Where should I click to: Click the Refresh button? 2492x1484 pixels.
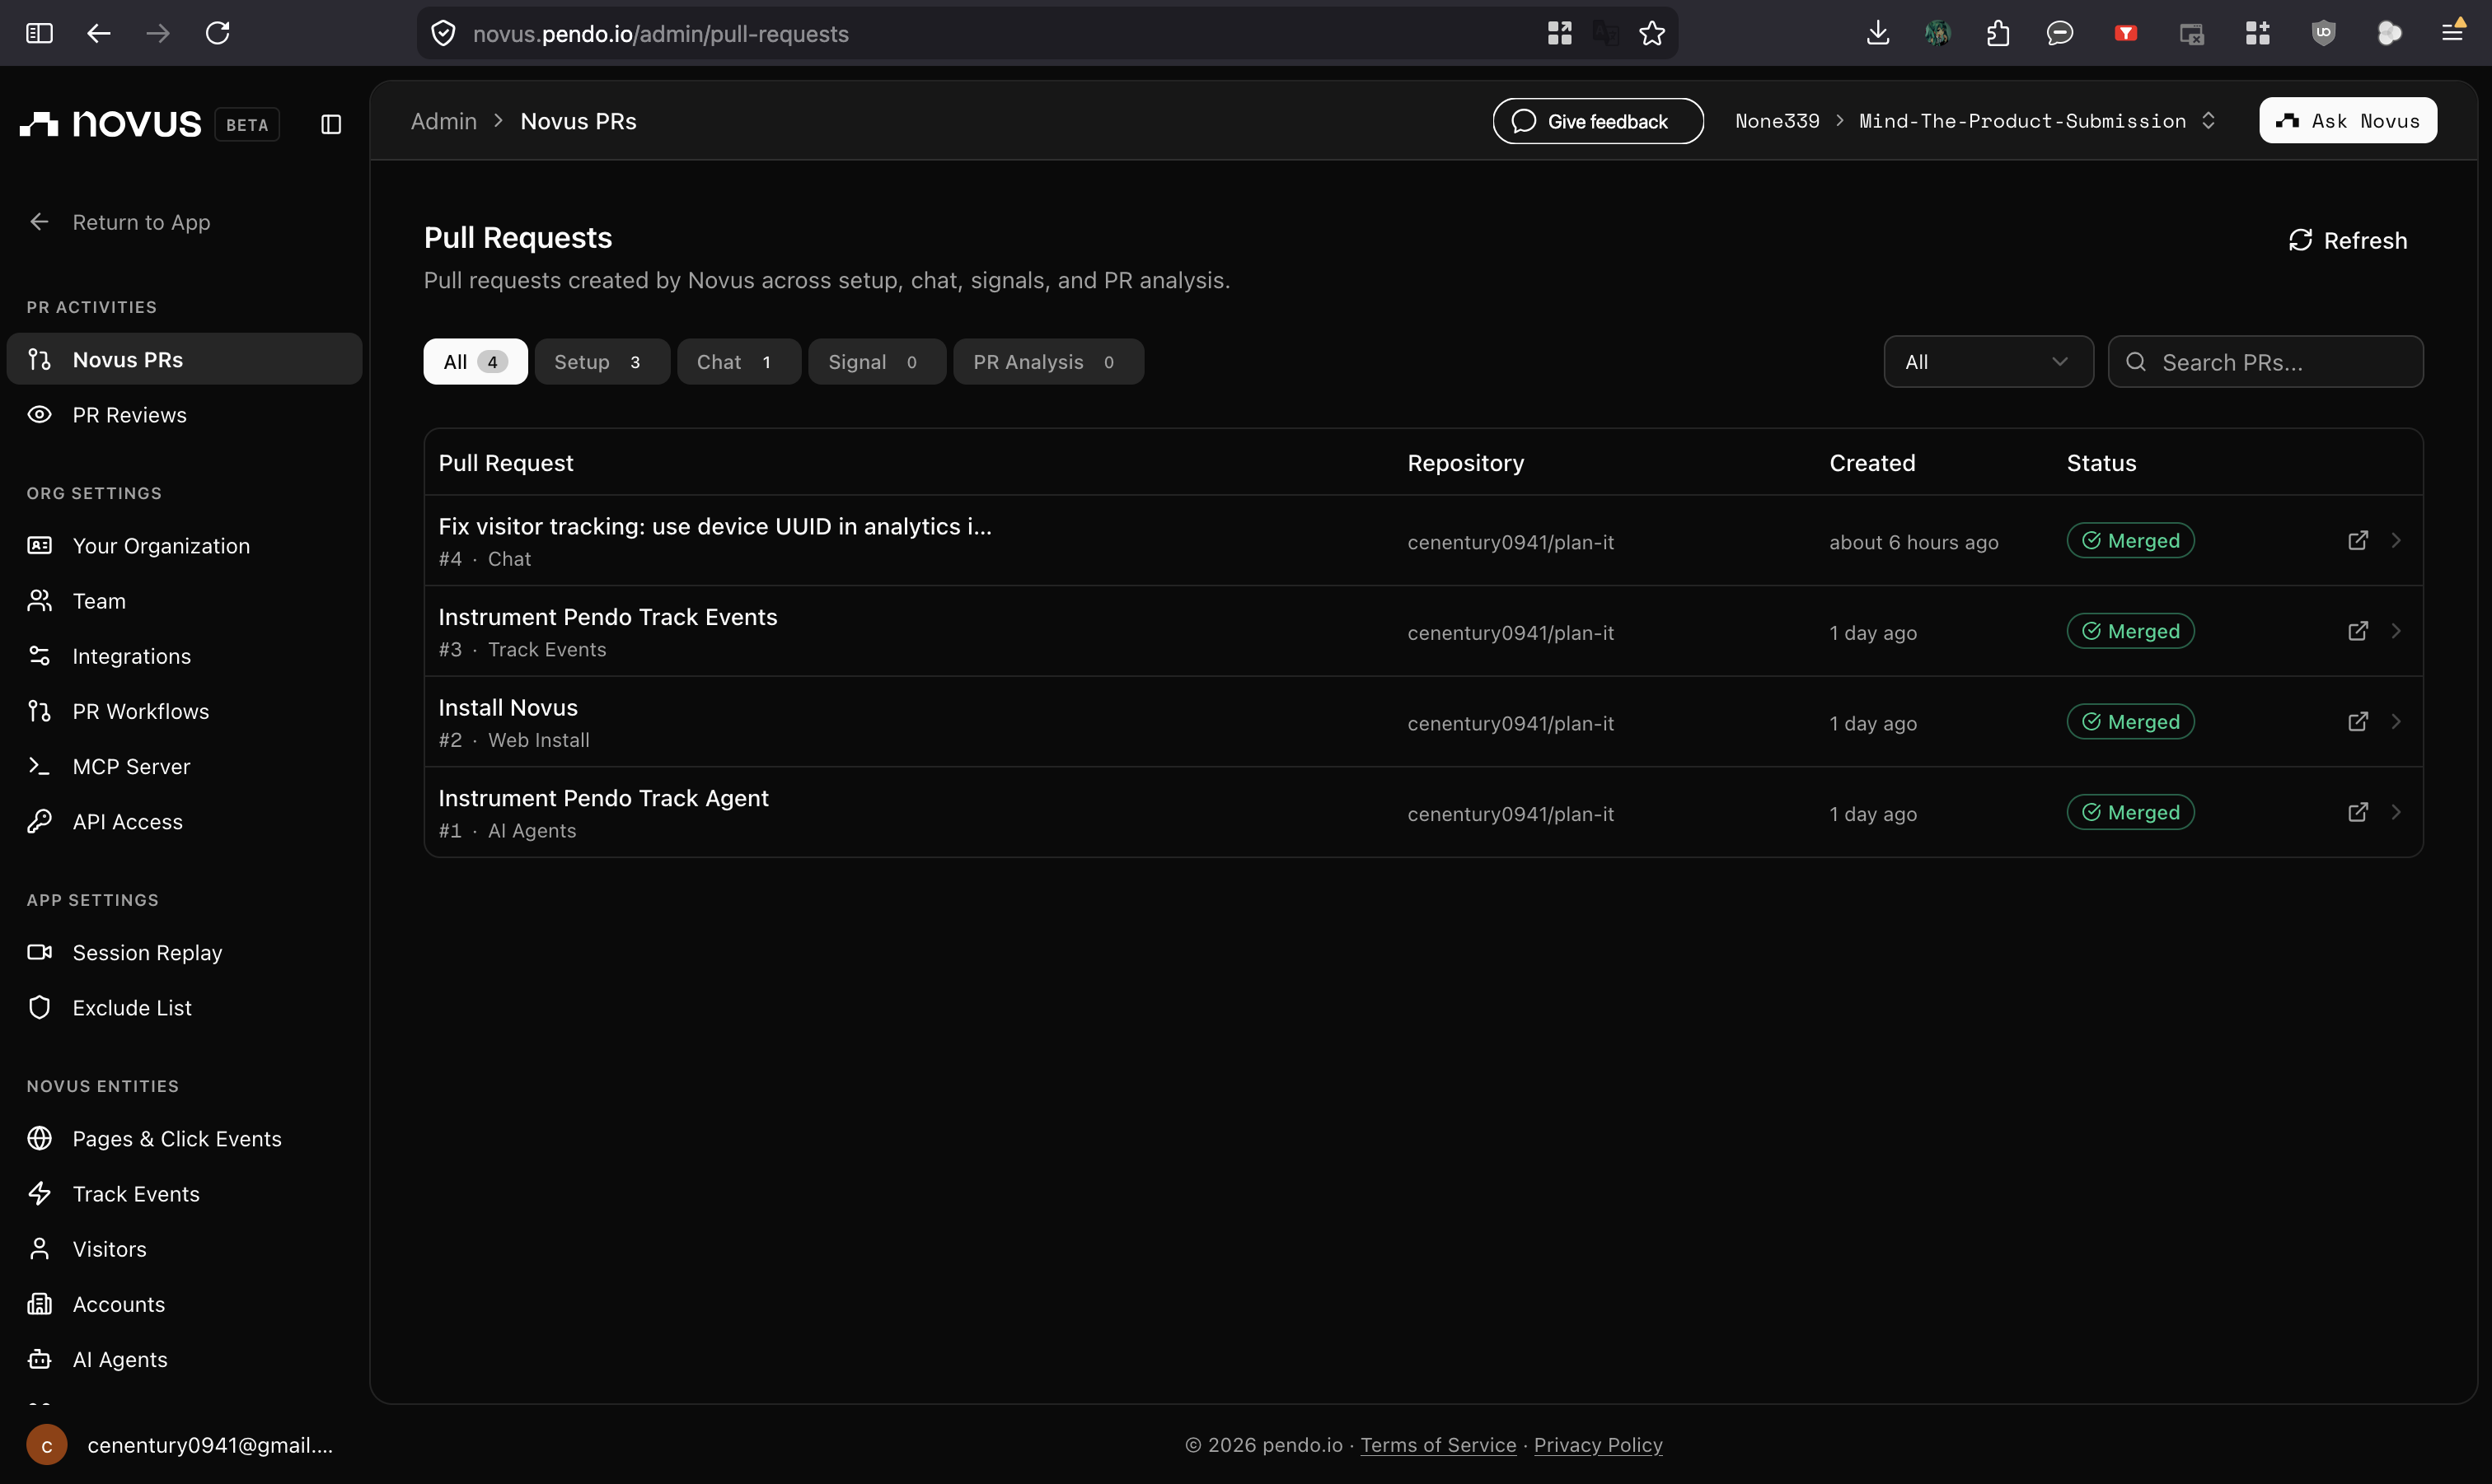pyautogui.click(x=2347, y=240)
